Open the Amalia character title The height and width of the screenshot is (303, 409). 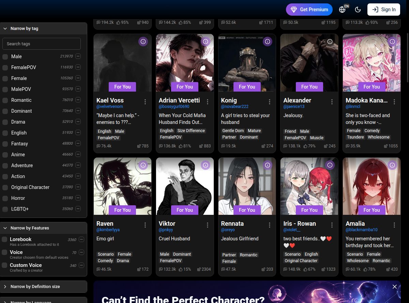point(355,224)
